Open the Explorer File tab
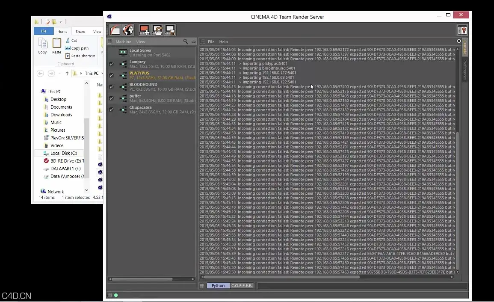This screenshot has height=302, width=494. pos(44,31)
